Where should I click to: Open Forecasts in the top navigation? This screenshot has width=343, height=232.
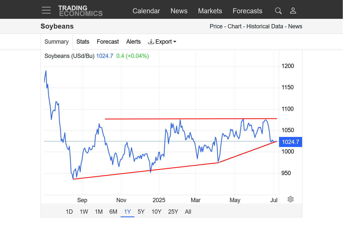tap(247, 11)
